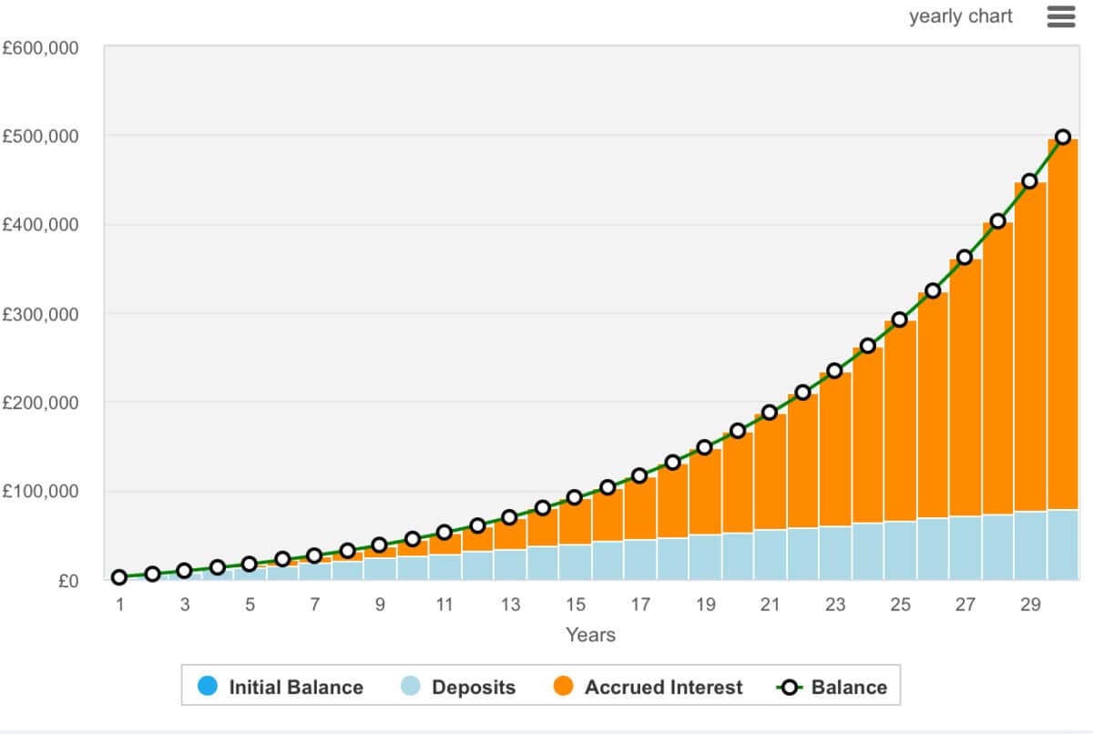This screenshot has height=734, width=1093.
Task: Toggle Deposits series in legend
Action: (473, 688)
